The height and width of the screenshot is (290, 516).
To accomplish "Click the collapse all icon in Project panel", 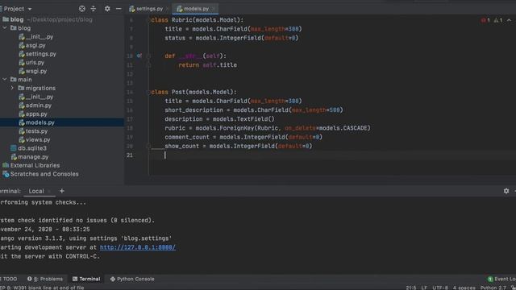I will pyautogui.click(x=94, y=9).
